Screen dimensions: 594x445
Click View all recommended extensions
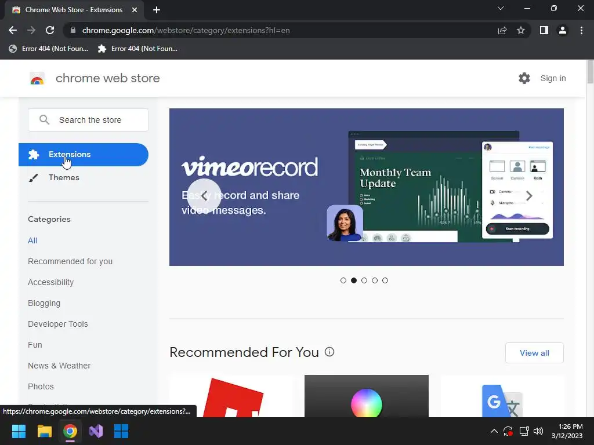[x=534, y=353]
